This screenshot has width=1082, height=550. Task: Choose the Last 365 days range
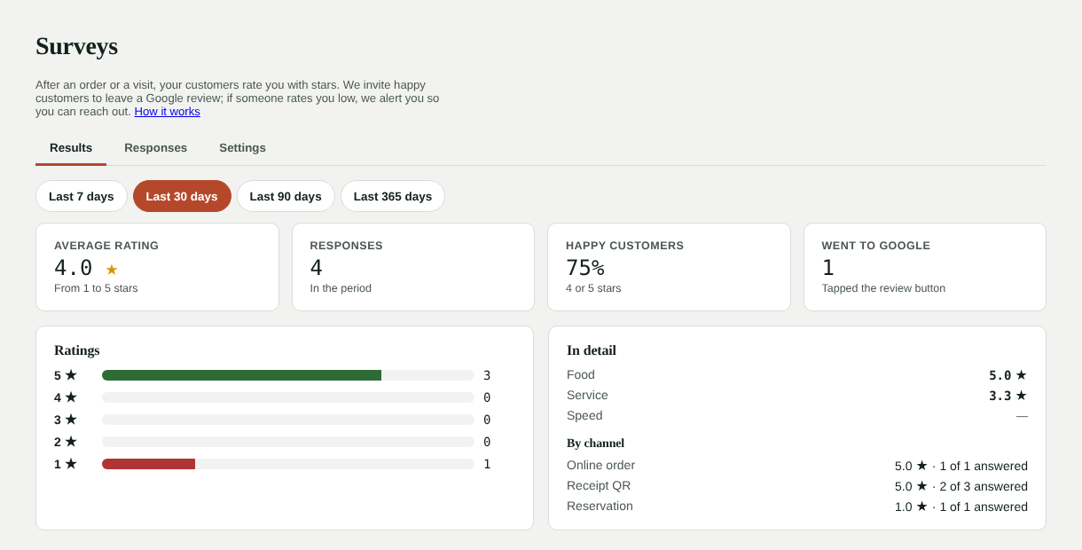pos(393,196)
